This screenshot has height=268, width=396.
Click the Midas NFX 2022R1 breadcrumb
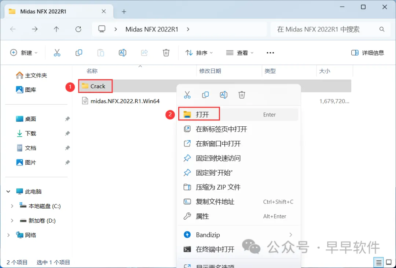152,29
